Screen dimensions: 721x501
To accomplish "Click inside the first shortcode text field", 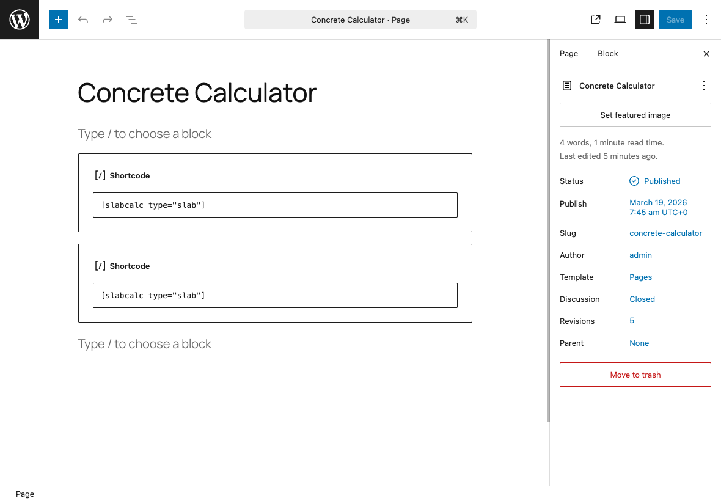I will [275, 205].
